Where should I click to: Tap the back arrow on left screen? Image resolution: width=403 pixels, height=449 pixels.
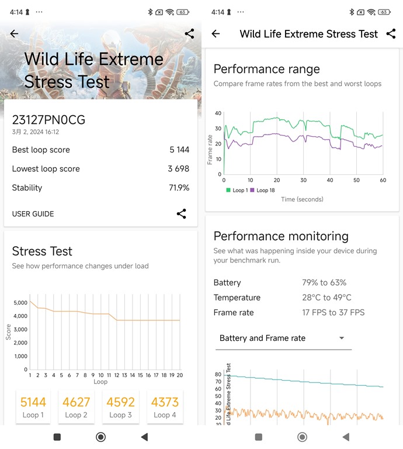[x=15, y=34]
